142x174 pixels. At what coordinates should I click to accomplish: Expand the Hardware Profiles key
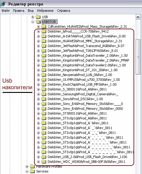coord(27,166)
